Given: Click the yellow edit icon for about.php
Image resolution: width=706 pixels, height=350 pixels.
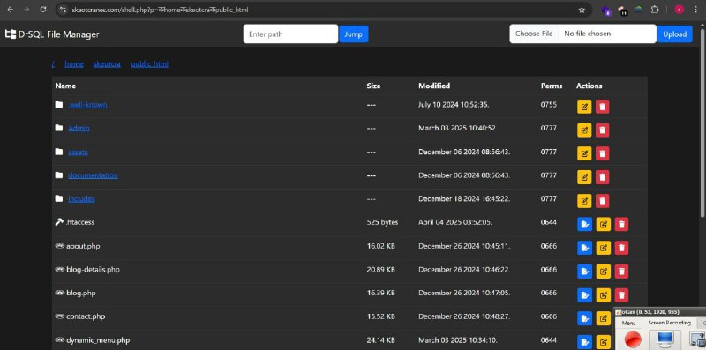Looking at the screenshot, I should 604,248.
